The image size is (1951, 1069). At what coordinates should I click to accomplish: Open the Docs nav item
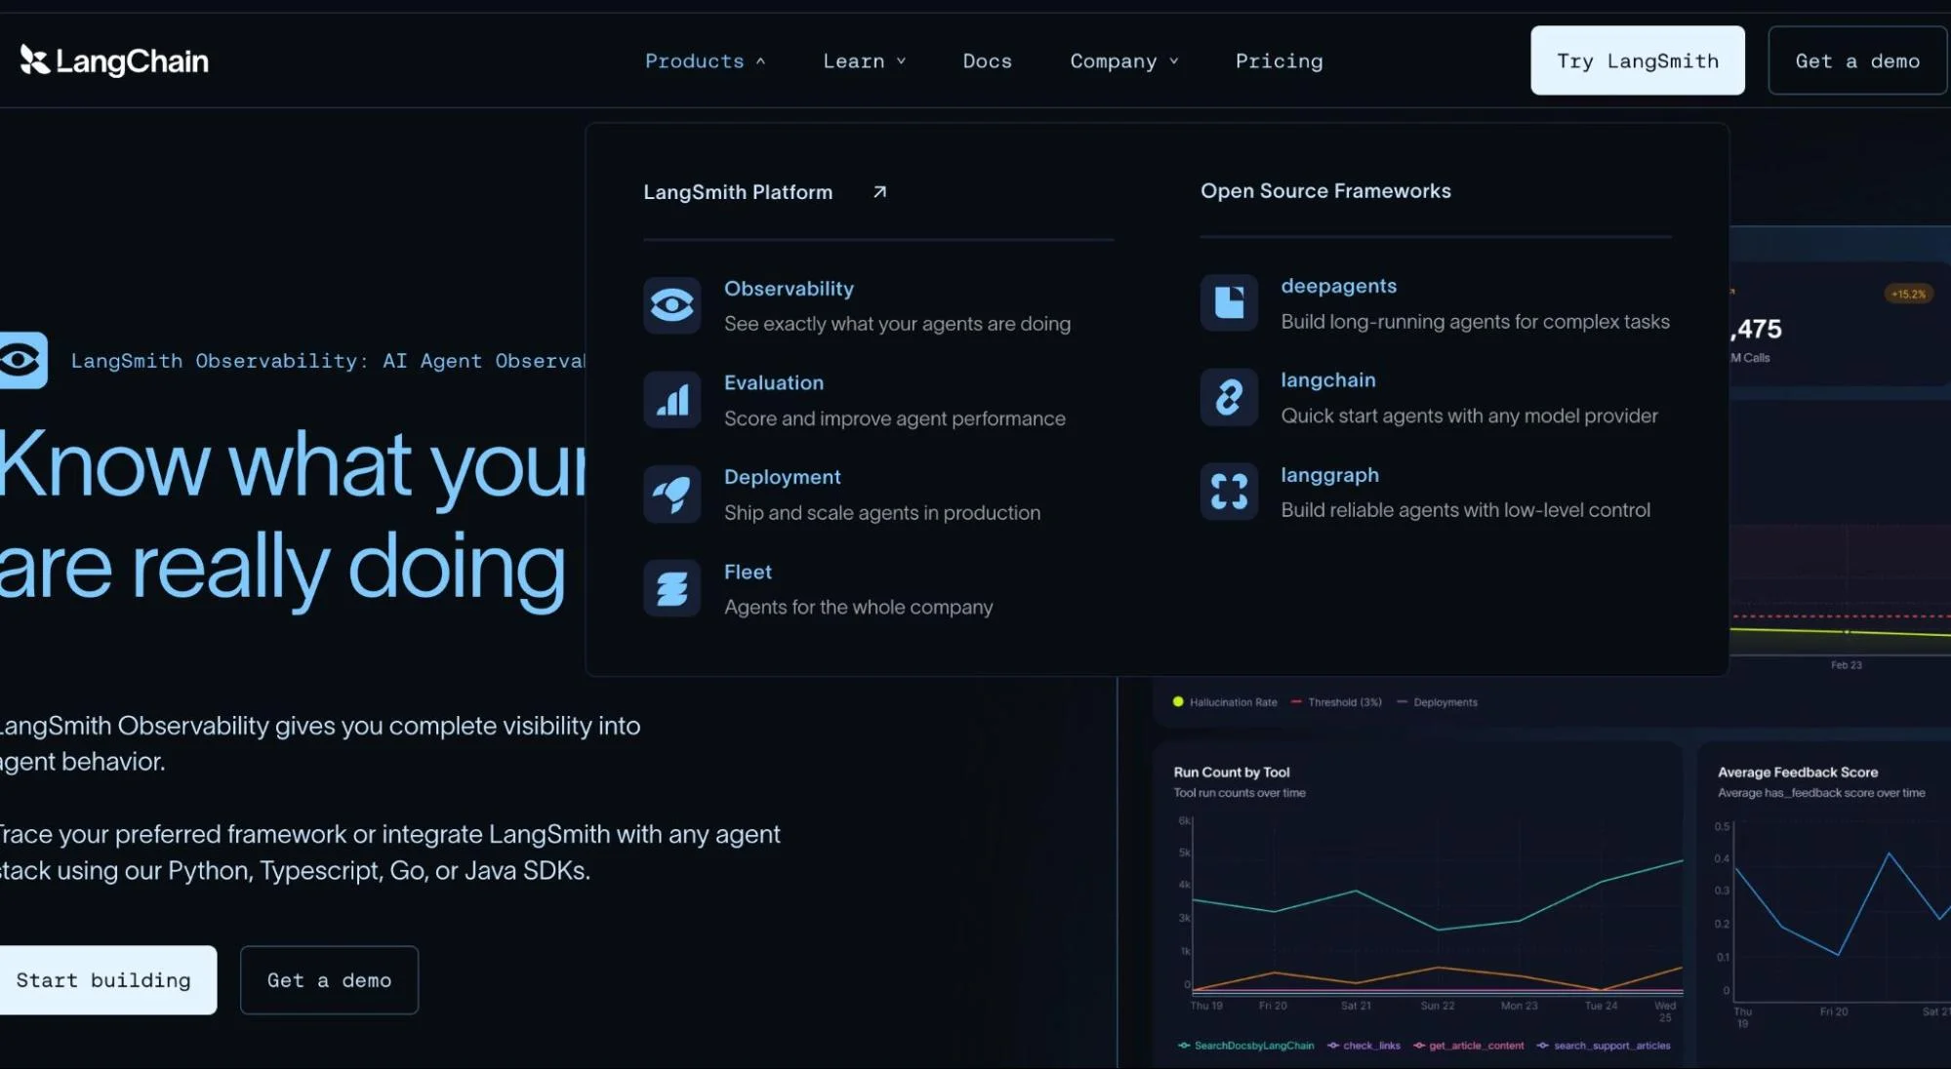click(x=987, y=61)
